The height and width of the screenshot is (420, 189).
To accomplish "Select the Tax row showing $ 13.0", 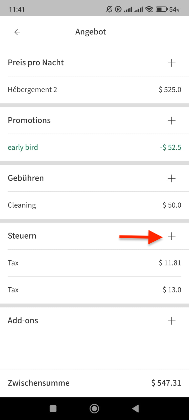I will (94, 290).
